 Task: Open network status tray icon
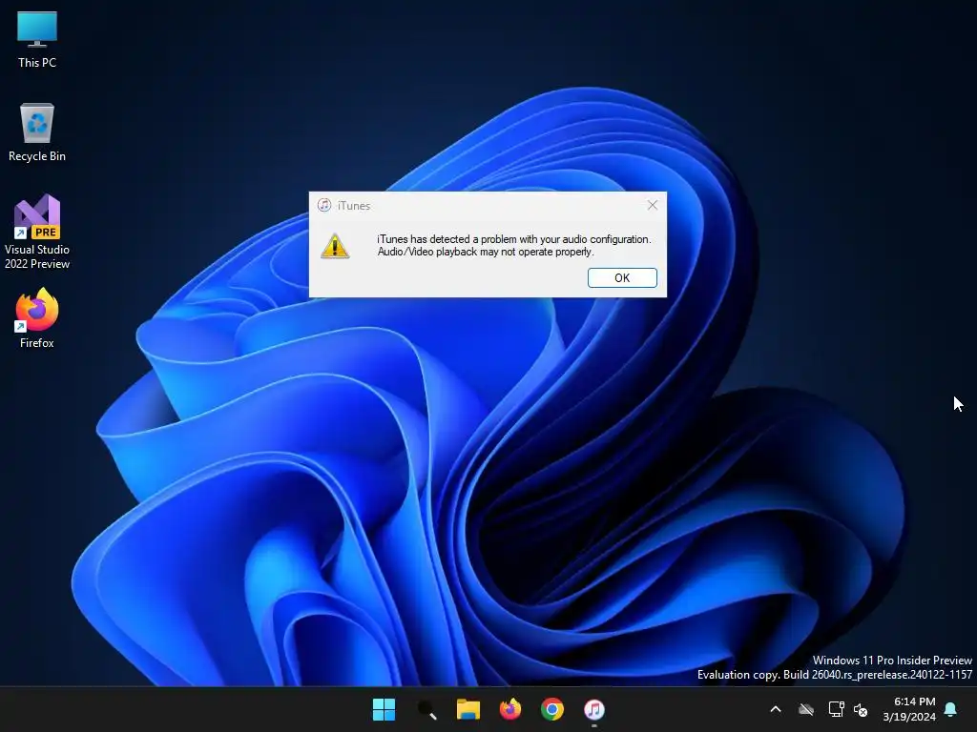[x=836, y=709]
